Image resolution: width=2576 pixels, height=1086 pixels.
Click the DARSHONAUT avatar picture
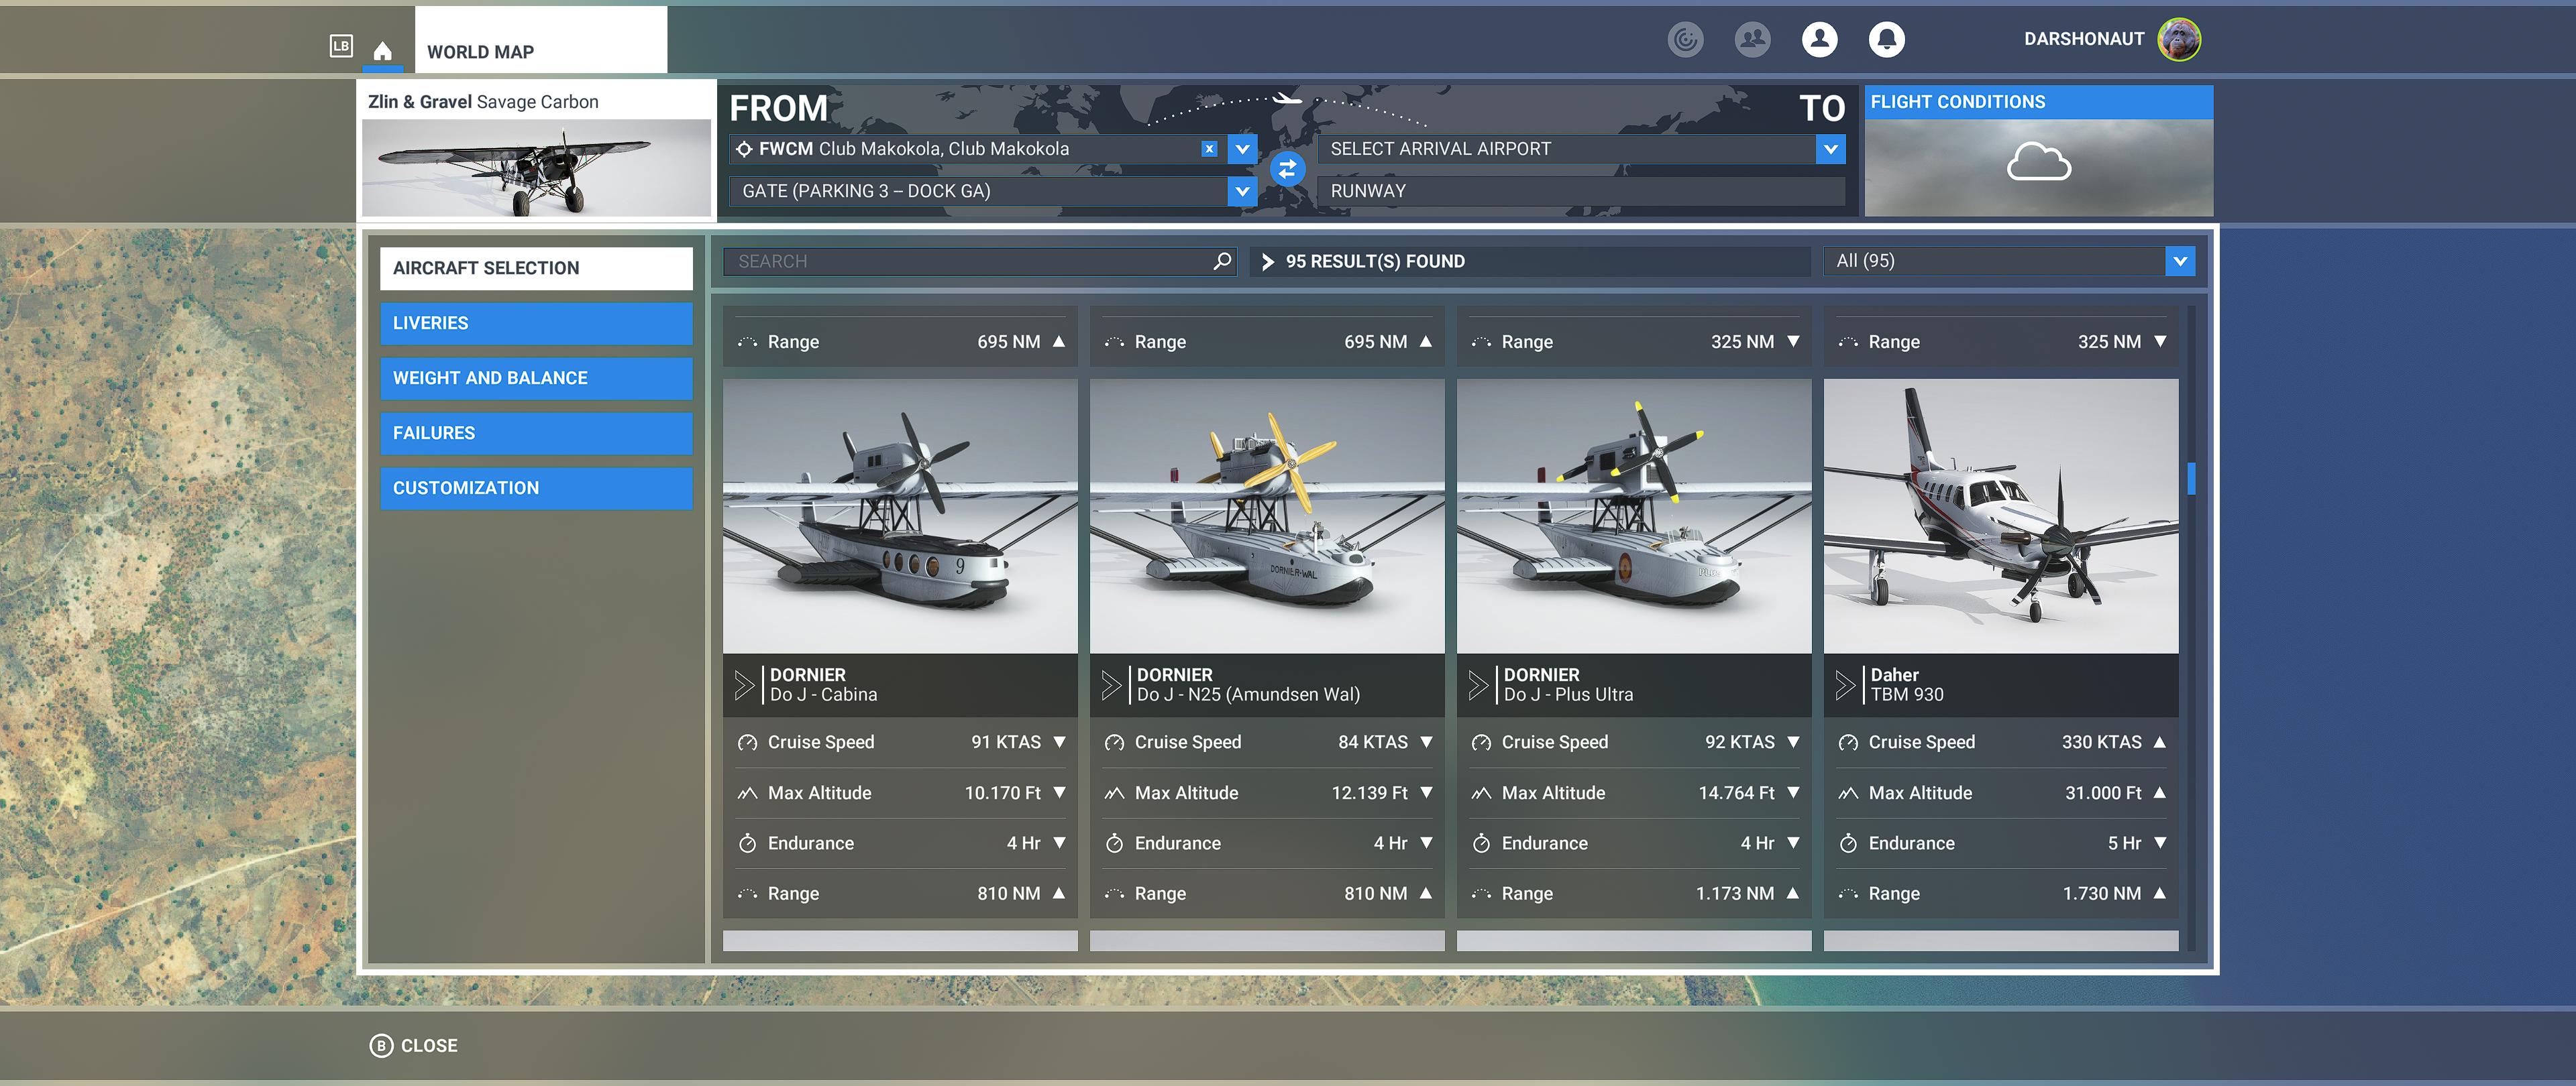click(x=2179, y=39)
